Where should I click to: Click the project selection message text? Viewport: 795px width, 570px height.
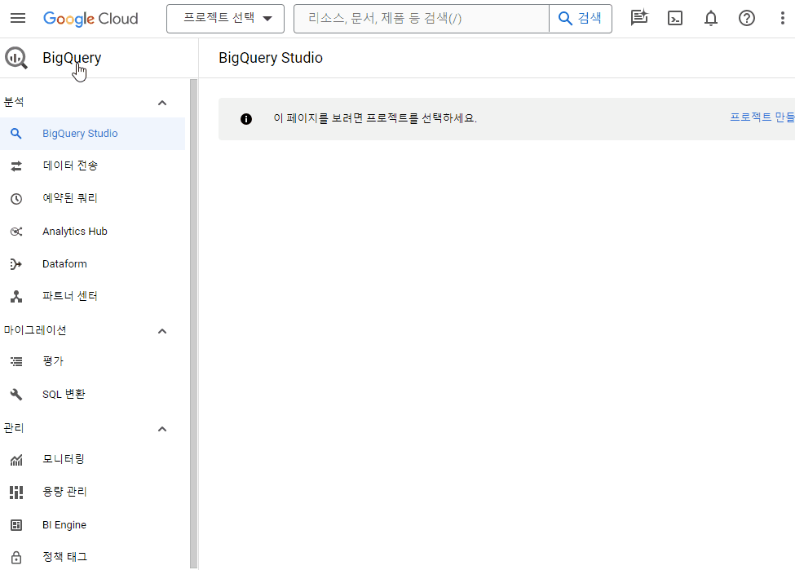click(375, 118)
